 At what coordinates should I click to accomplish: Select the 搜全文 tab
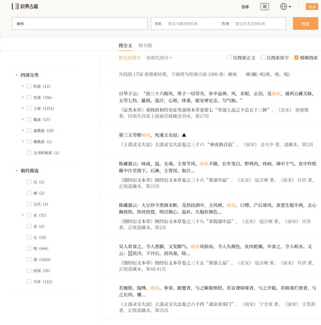point(125,45)
